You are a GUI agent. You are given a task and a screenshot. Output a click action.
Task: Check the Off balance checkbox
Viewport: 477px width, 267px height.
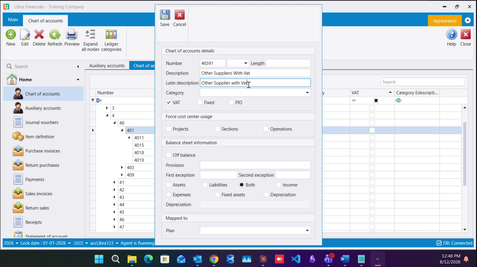click(168, 155)
